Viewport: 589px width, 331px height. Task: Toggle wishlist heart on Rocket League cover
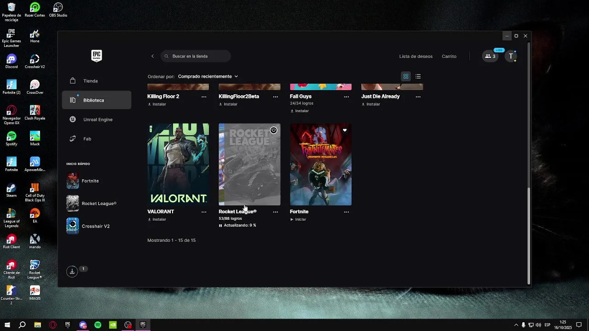tap(273, 131)
